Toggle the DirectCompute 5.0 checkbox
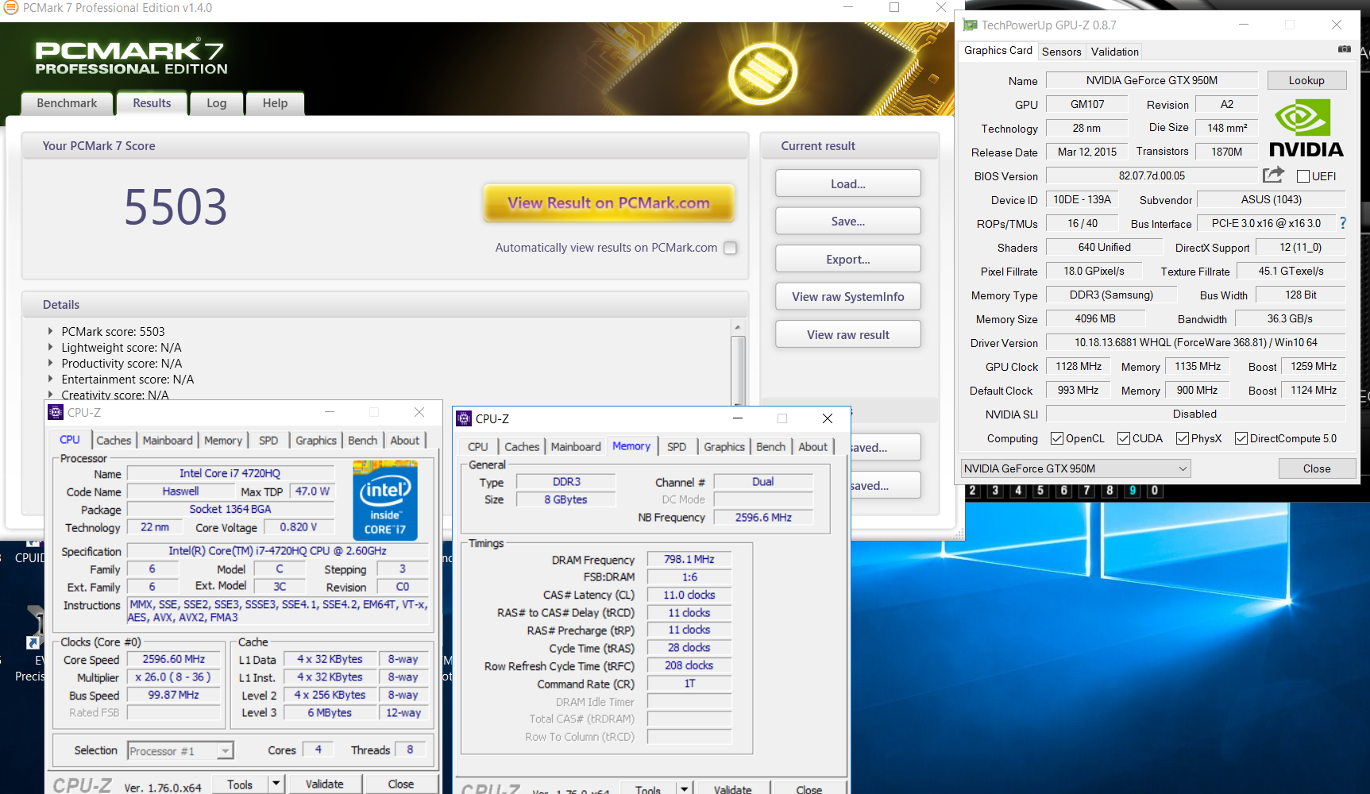1370x794 pixels. 1241,438
